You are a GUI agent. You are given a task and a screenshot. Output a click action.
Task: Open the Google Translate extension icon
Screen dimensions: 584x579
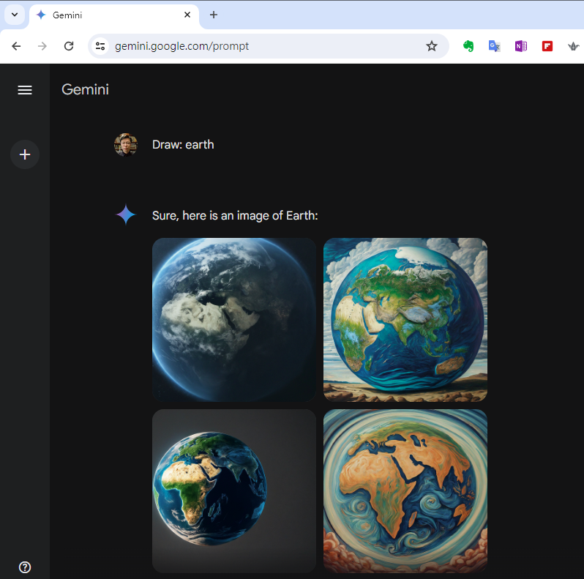pos(494,46)
